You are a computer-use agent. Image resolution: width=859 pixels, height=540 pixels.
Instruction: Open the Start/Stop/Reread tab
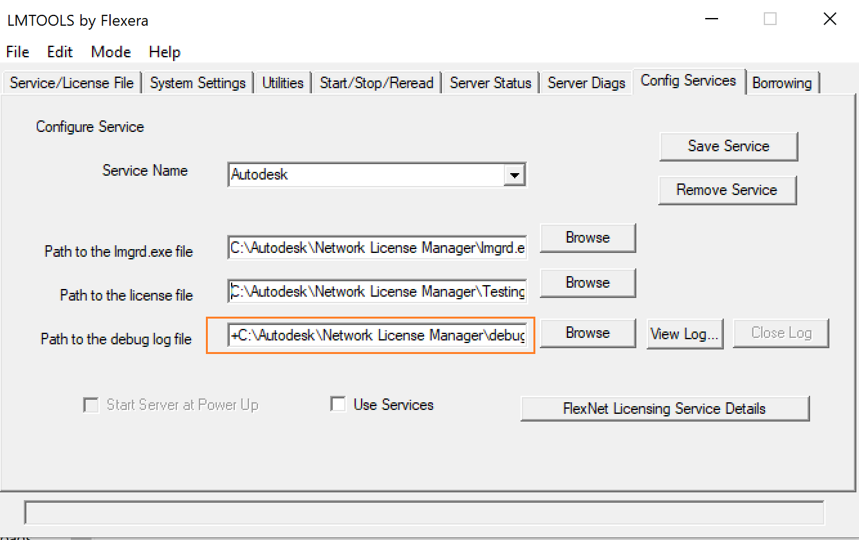pyautogui.click(x=376, y=83)
